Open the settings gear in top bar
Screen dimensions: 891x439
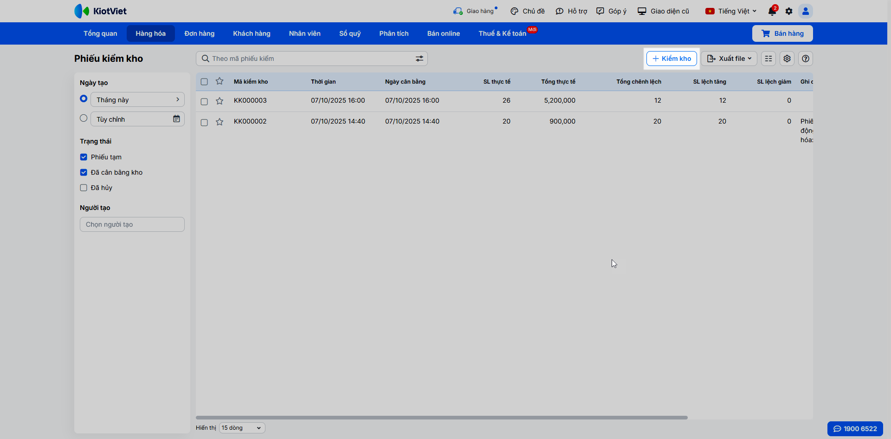click(789, 11)
